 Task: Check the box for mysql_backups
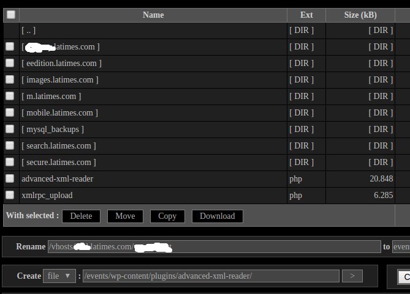click(x=10, y=129)
